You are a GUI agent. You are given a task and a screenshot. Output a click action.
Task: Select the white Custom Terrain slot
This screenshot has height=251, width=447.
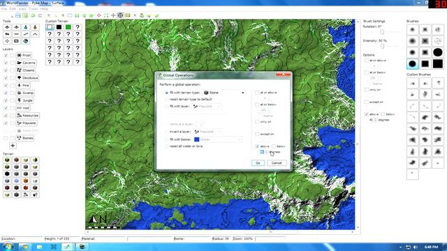50,27
